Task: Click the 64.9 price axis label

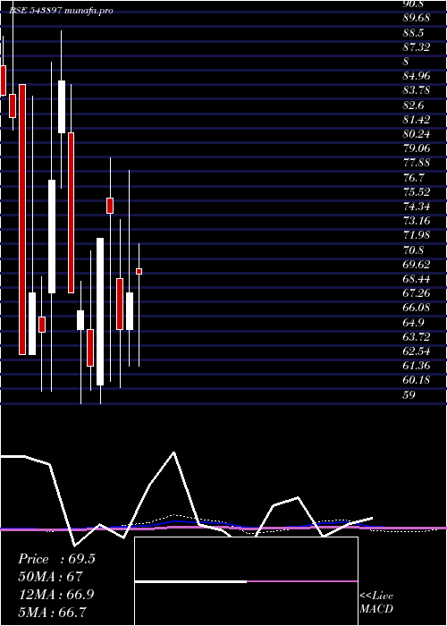Action: click(x=413, y=322)
